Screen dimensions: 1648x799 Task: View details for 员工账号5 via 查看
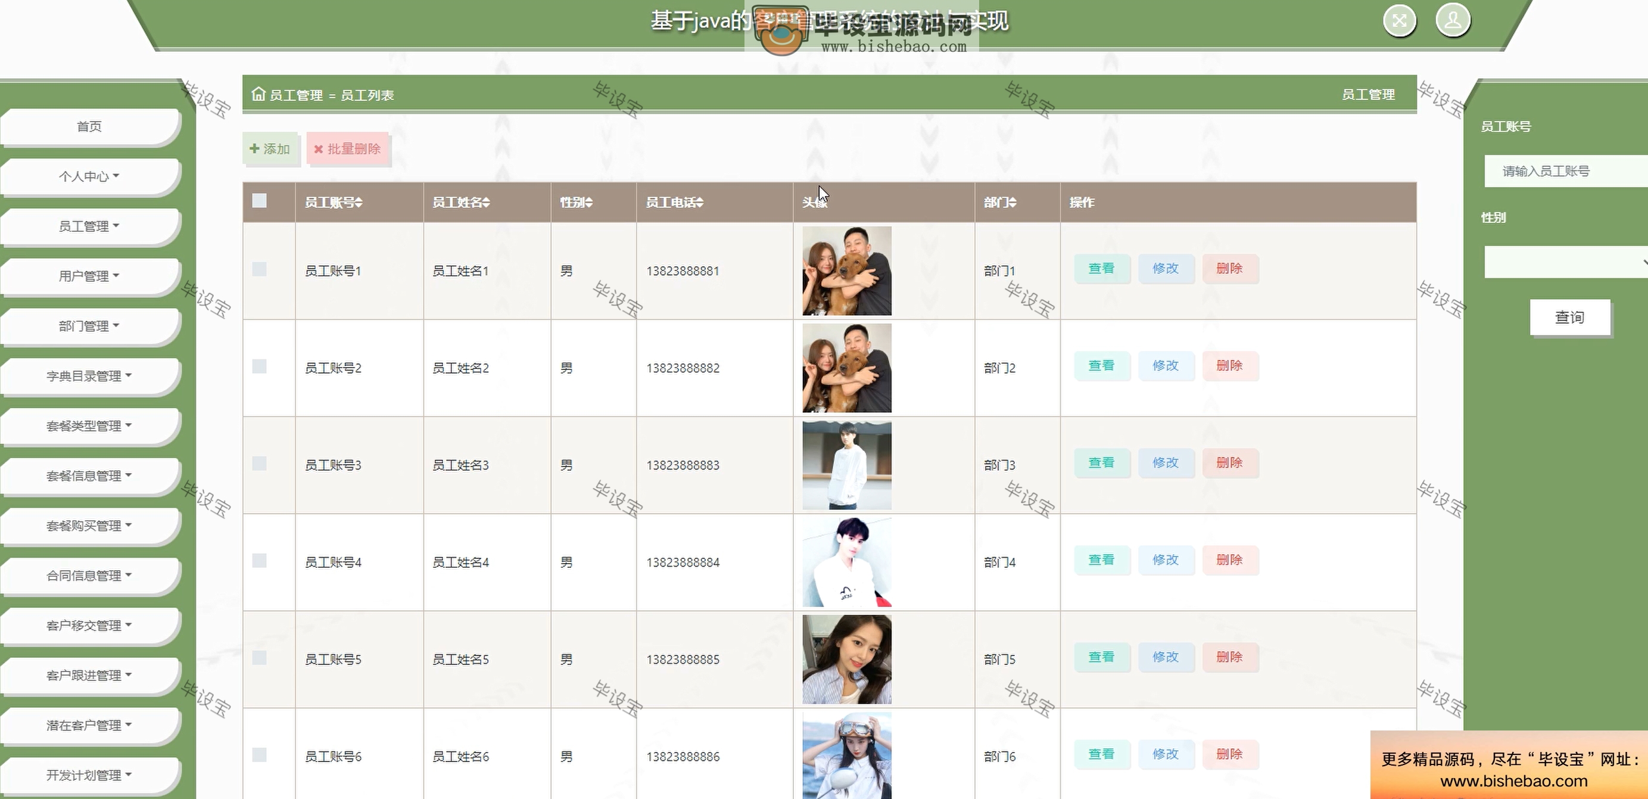1102,657
